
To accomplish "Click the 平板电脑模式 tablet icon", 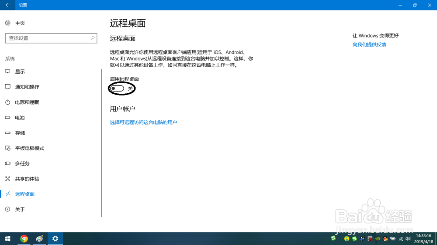I will pyautogui.click(x=7, y=148).
